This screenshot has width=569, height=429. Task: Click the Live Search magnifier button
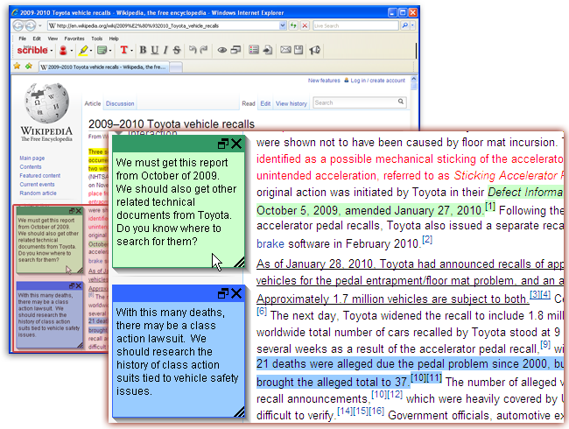[405, 25]
